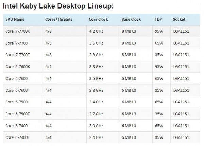The image size is (204, 146).
Task: Click the TDP column header
Action: point(158,19)
